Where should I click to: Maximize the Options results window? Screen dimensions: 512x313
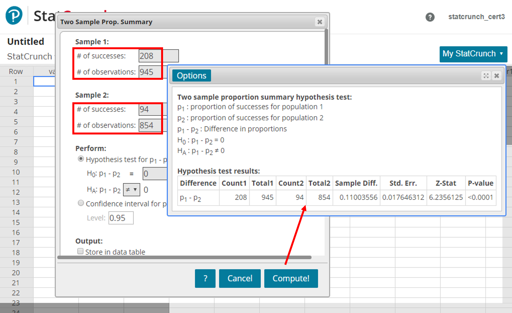[x=486, y=76]
